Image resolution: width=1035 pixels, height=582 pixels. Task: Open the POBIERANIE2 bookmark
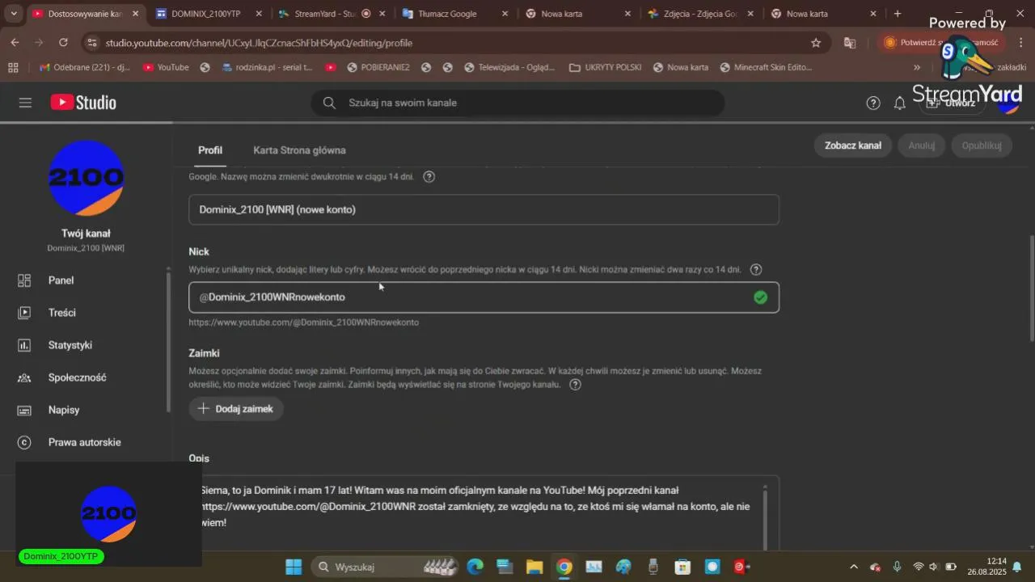(378, 67)
